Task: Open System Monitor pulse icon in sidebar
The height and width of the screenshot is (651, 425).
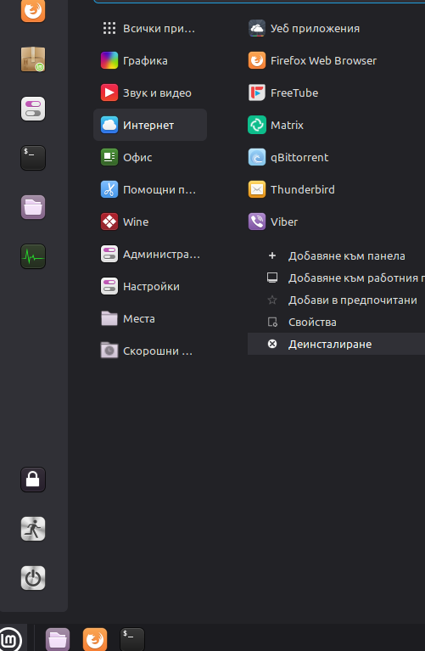Action: point(33,256)
